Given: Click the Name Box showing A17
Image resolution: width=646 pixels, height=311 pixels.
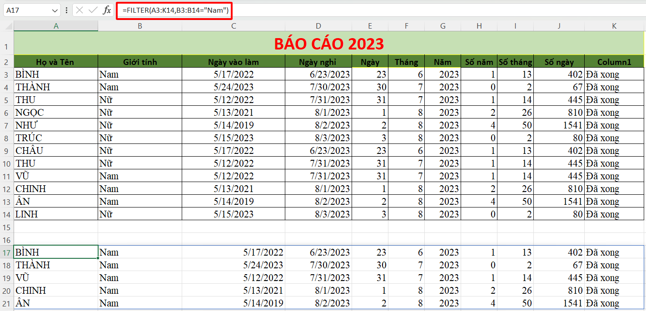Looking at the screenshot, I should [26, 10].
